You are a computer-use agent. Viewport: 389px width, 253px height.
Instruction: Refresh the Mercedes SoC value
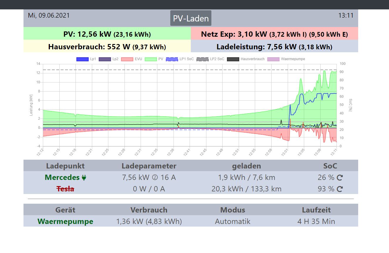point(340,178)
